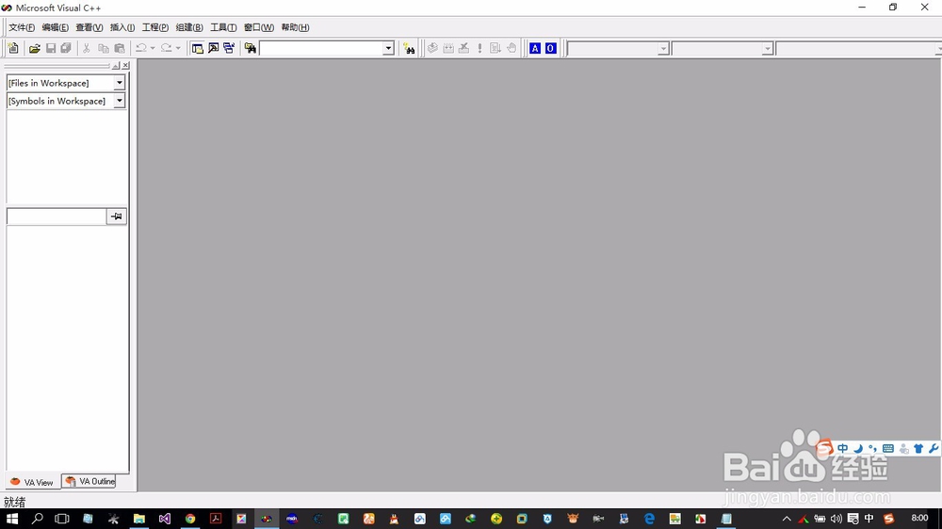The height and width of the screenshot is (529, 942).
Task: Redo the action via toolbar arrow icon
Action: (167, 48)
